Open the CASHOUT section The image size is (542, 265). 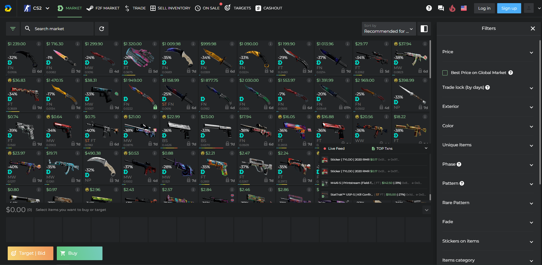point(269,8)
